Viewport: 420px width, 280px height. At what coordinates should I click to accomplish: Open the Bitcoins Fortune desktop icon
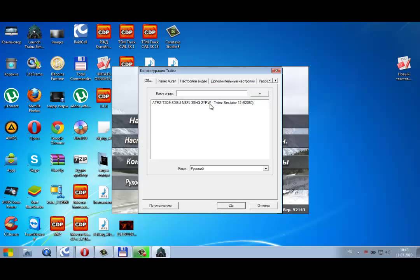coord(57,68)
